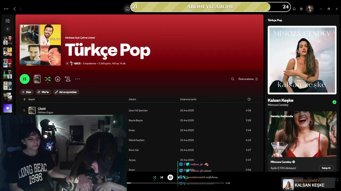The height and width of the screenshot is (191, 341).
Task: Click the Ekle button
Action: point(27,92)
